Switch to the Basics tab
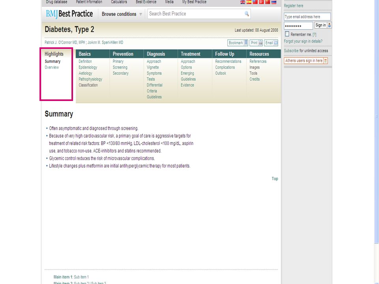The height and width of the screenshot is (284, 379). pos(92,54)
